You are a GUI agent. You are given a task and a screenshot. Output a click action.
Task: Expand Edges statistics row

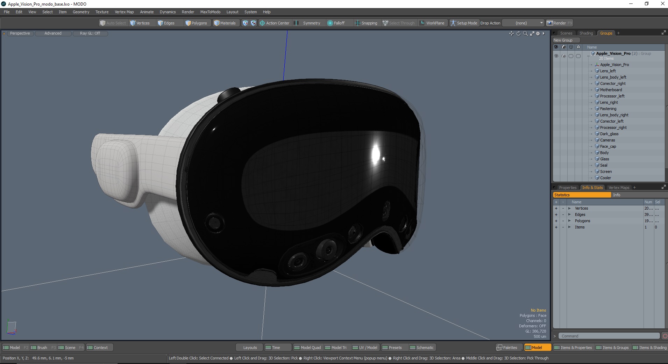569,214
